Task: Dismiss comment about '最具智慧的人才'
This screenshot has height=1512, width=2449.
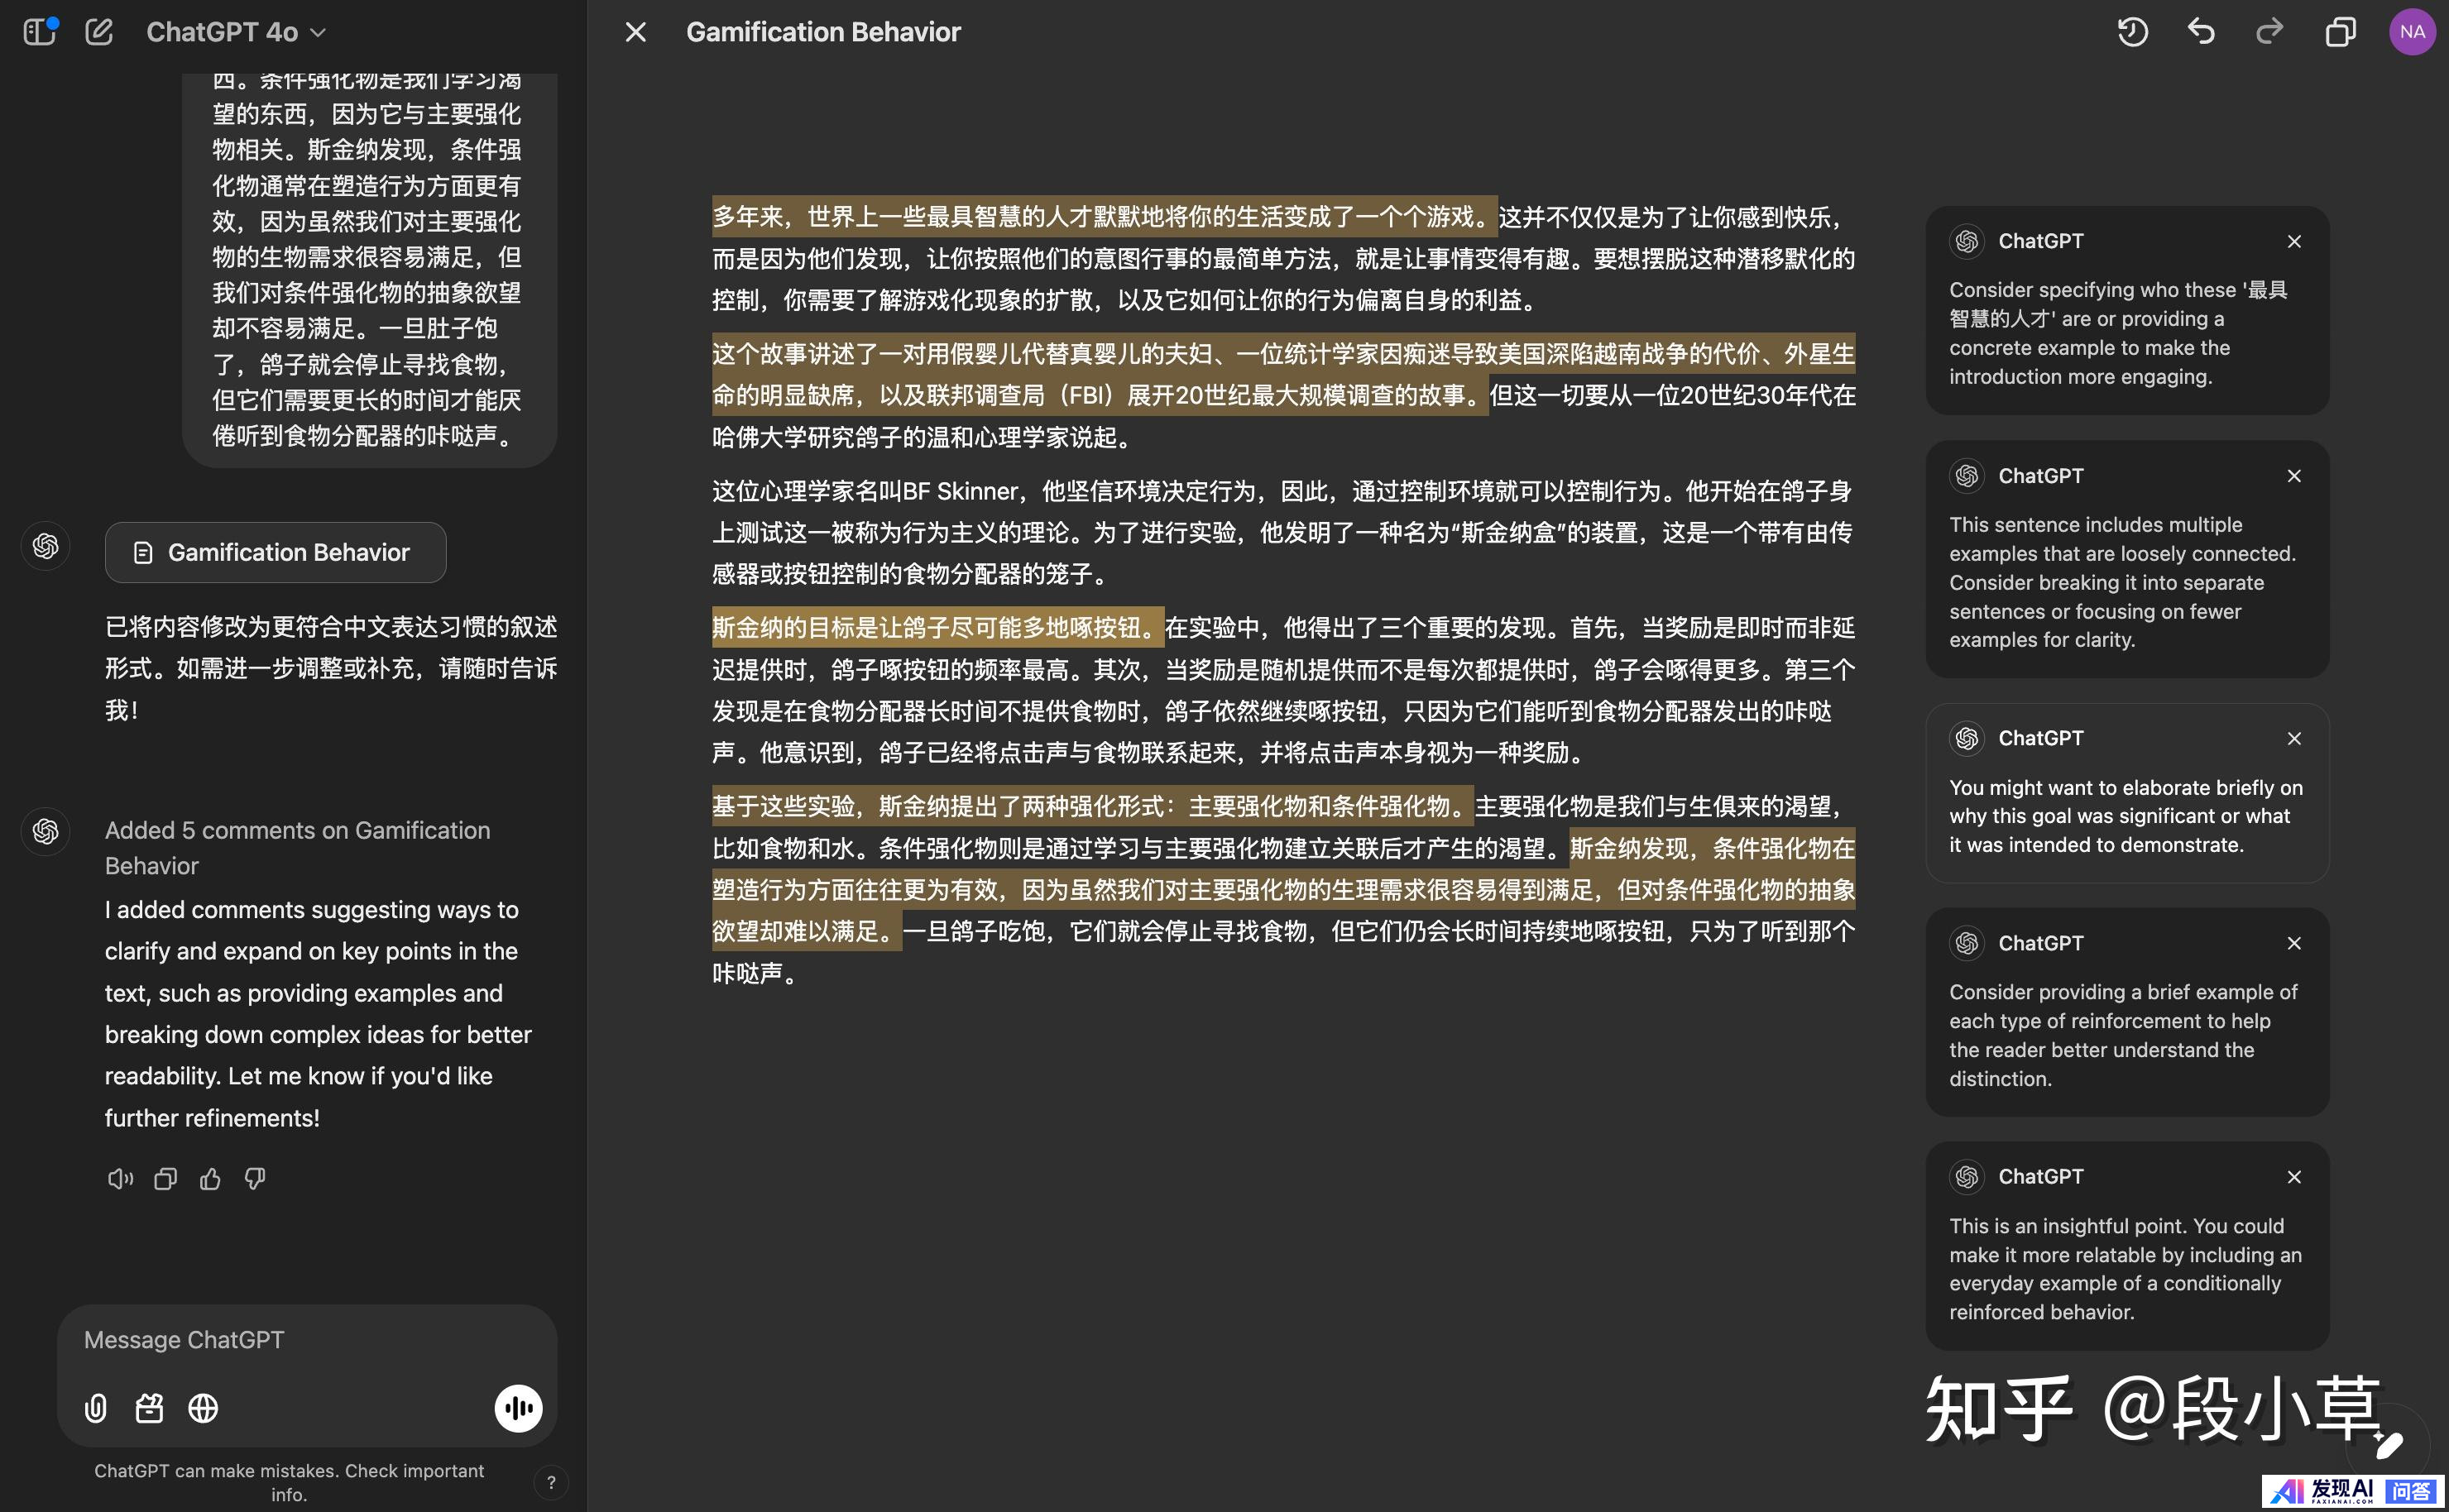Action: (2294, 241)
